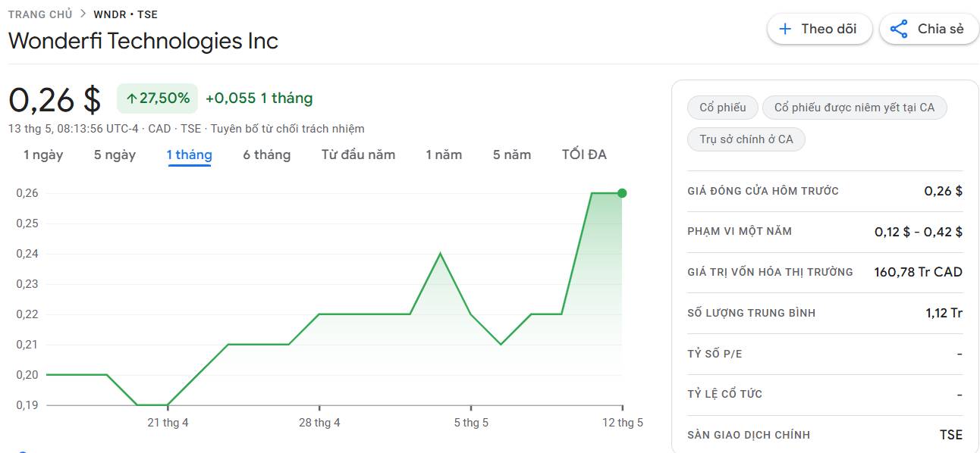Switch chart to 6 tháng range
The image size is (980, 453).
point(266,155)
